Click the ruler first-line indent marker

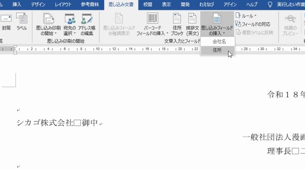(15, 47)
